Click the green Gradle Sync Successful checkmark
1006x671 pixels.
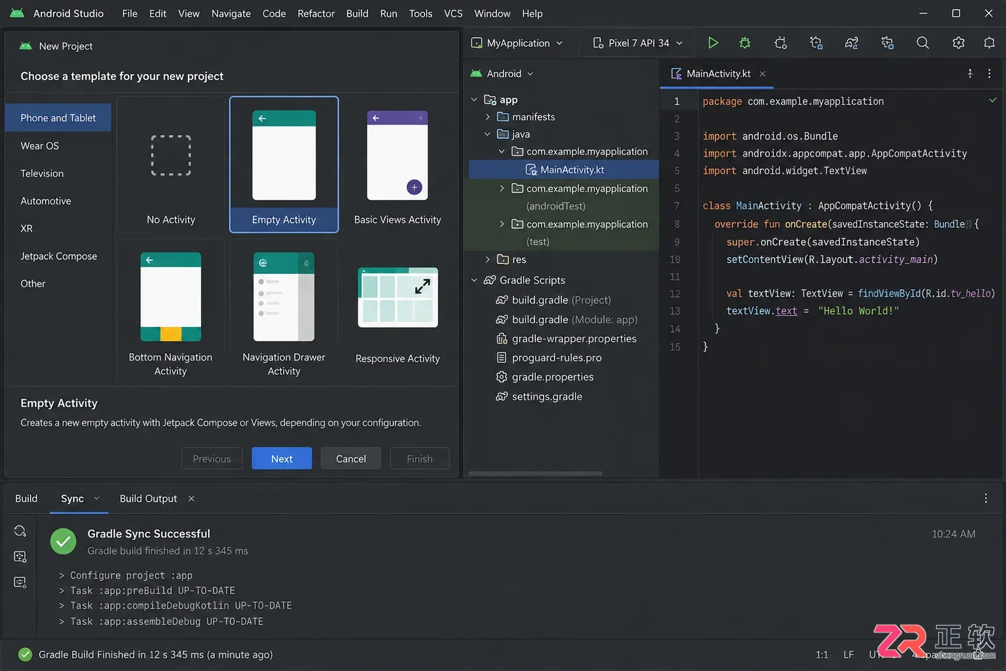tap(63, 541)
